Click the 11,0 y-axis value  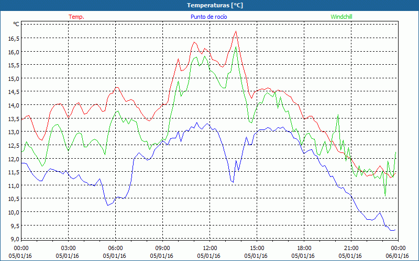pos(14,185)
